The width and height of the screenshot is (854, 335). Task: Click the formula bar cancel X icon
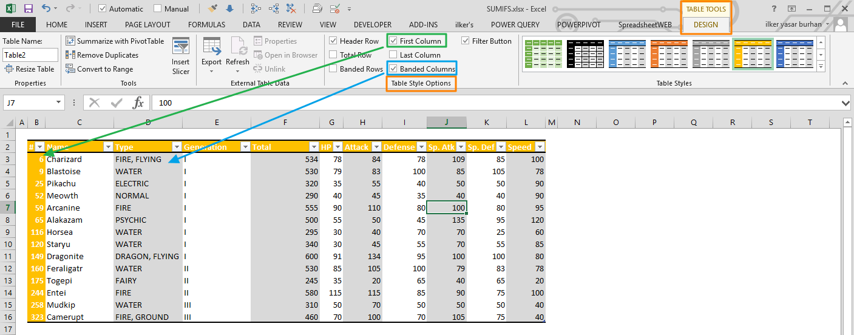[94, 103]
